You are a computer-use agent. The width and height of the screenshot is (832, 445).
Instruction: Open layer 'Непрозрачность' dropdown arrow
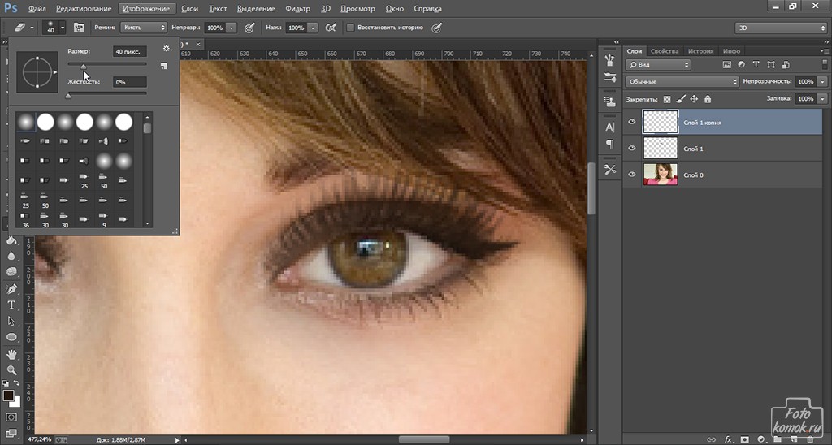point(822,82)
